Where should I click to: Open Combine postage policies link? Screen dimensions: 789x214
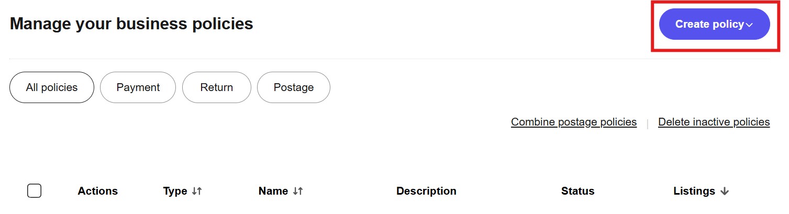[x=574, y=122]
